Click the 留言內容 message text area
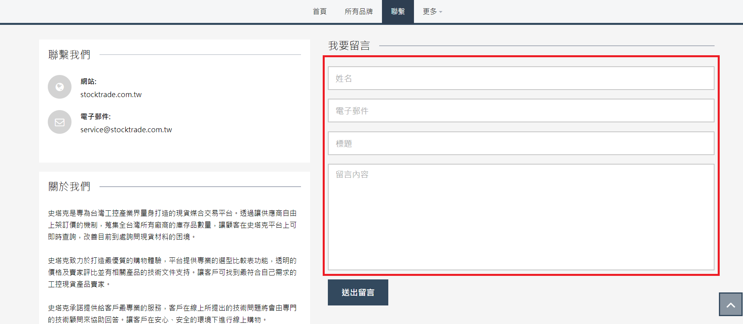Viewport: 743px width, 324px height. [x=521, y=217]
